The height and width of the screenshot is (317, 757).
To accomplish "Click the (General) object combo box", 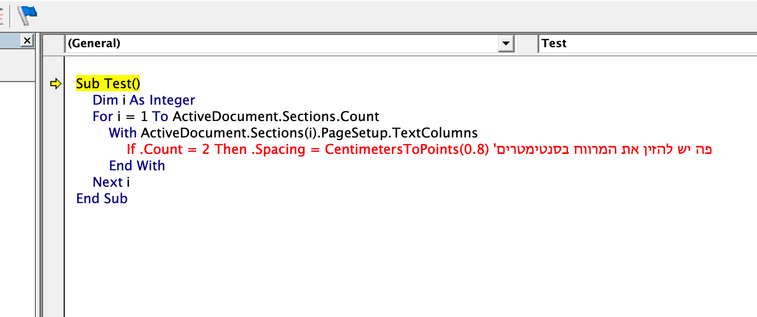I will 281,44.
